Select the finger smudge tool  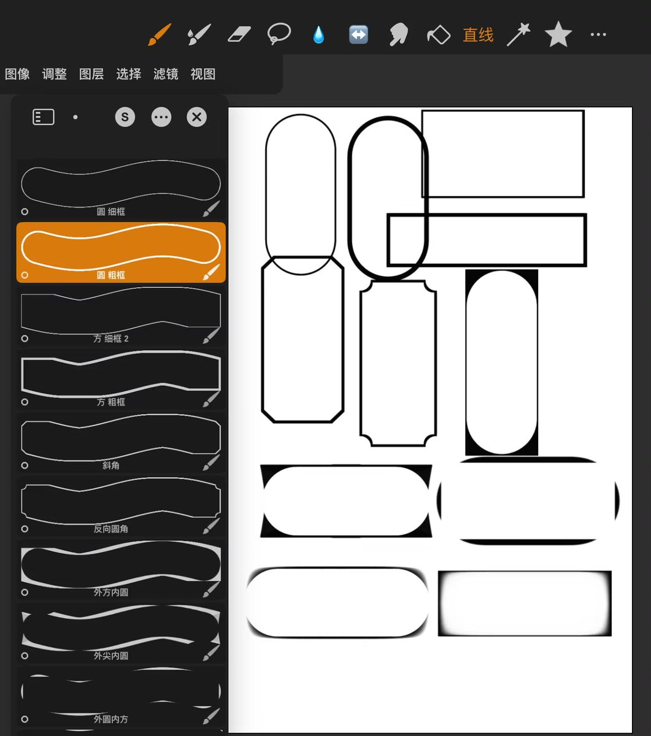[x=398, y=34]
